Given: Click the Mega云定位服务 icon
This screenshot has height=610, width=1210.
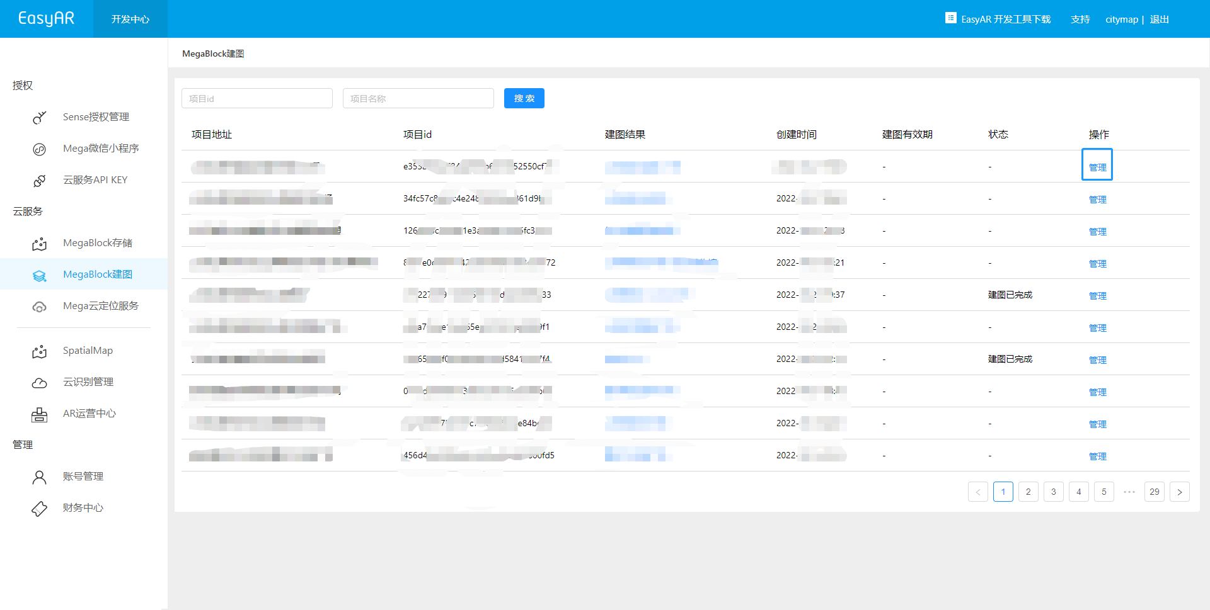Looking at the screenshot, I should [39, 307].
